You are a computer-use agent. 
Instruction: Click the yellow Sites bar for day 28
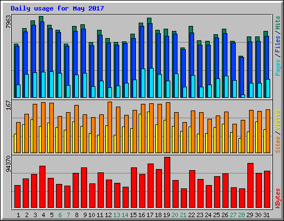point(240,145)
